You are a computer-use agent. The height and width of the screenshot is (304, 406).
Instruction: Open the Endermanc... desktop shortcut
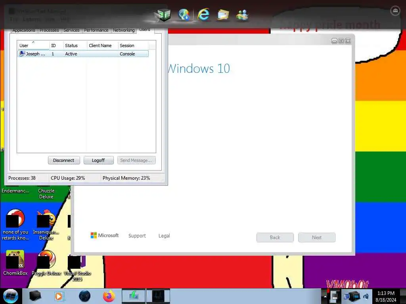(x=15, y=189)
